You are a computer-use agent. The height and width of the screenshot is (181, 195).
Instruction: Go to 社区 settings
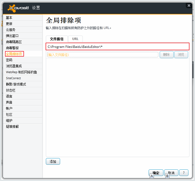pyautogui.click(x=22, y=114)
